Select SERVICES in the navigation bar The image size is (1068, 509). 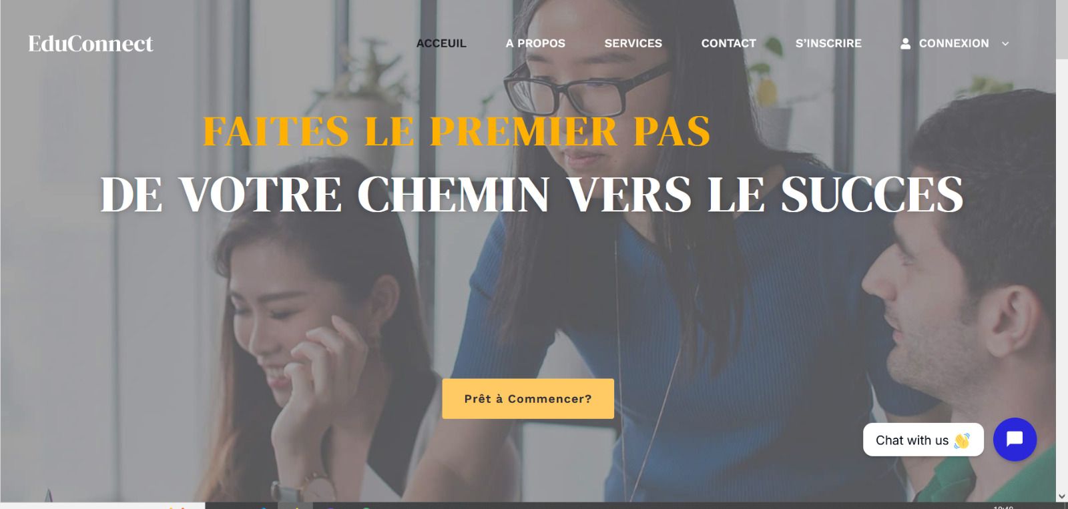[633, 43]
